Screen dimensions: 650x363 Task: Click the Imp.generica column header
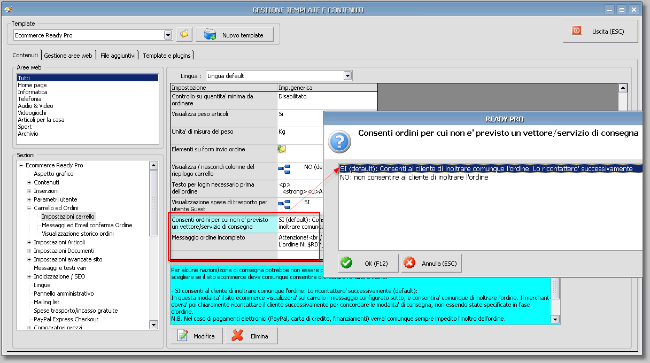click(x=327, y=88)
